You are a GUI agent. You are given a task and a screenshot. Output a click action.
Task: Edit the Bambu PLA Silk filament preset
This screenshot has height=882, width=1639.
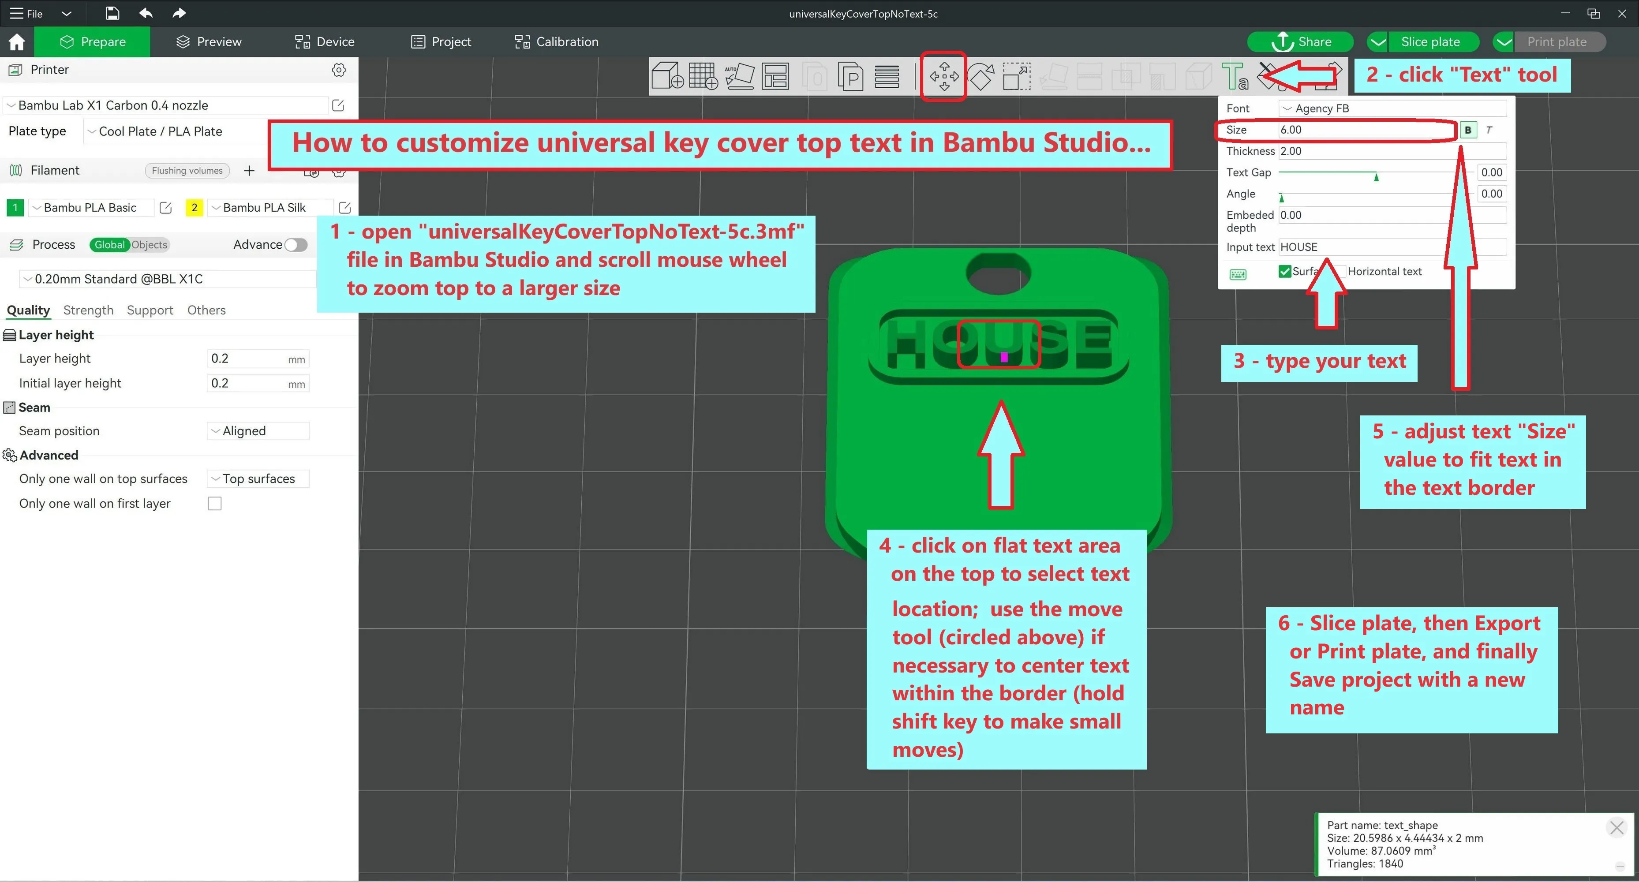click(345, 207)
